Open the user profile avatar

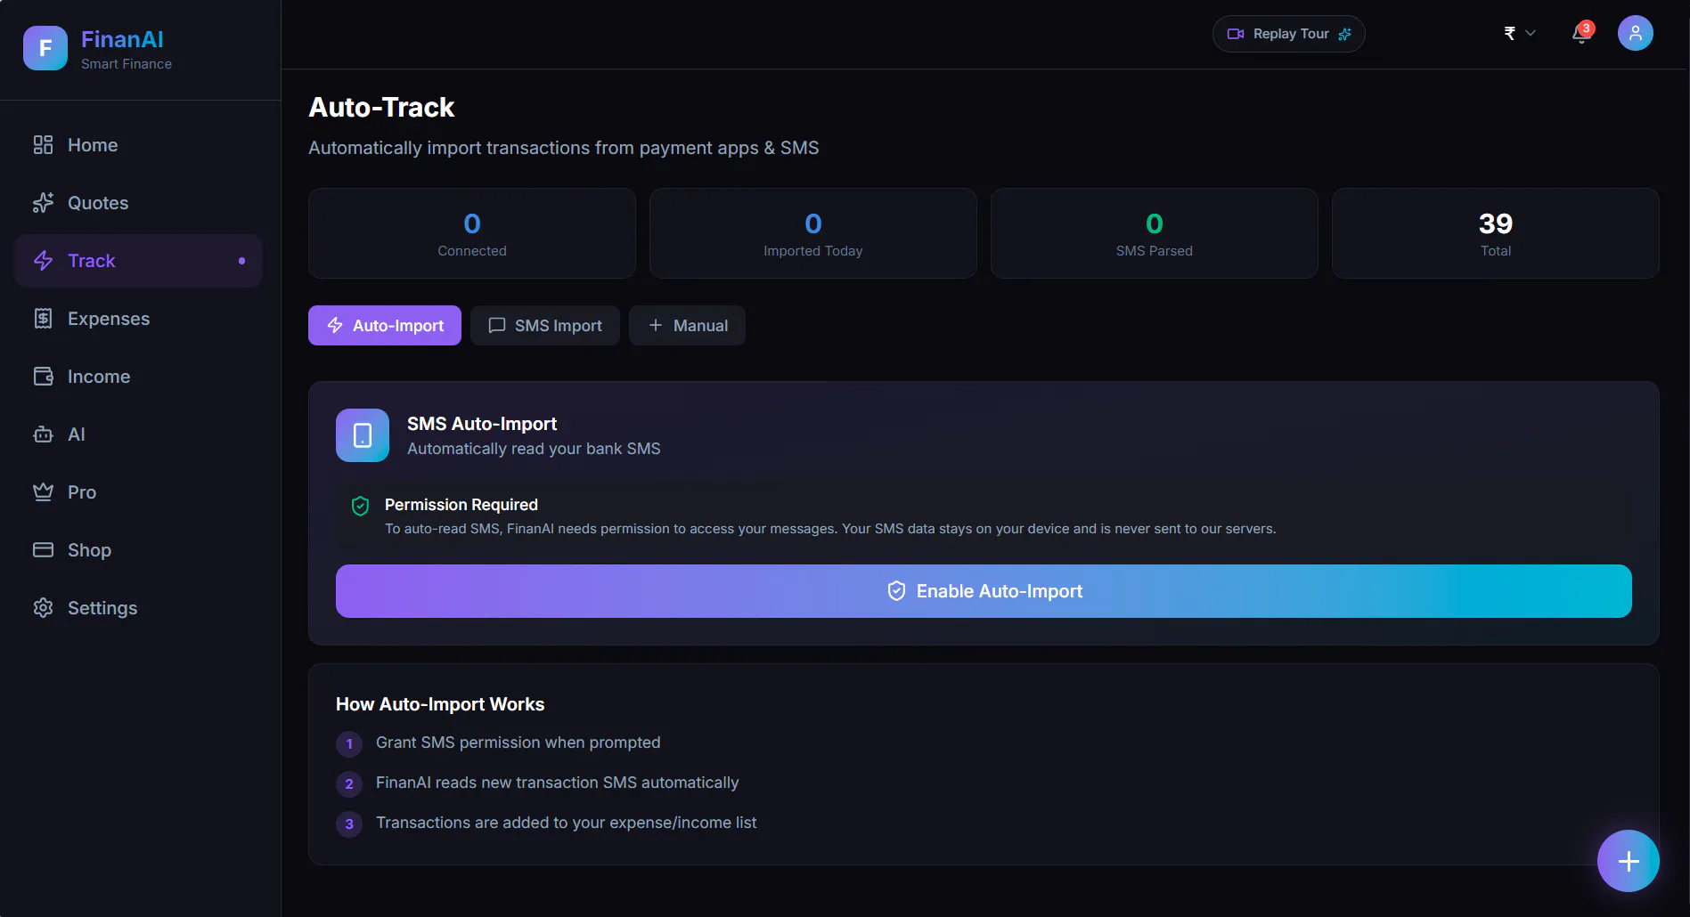click(1635, 33)
